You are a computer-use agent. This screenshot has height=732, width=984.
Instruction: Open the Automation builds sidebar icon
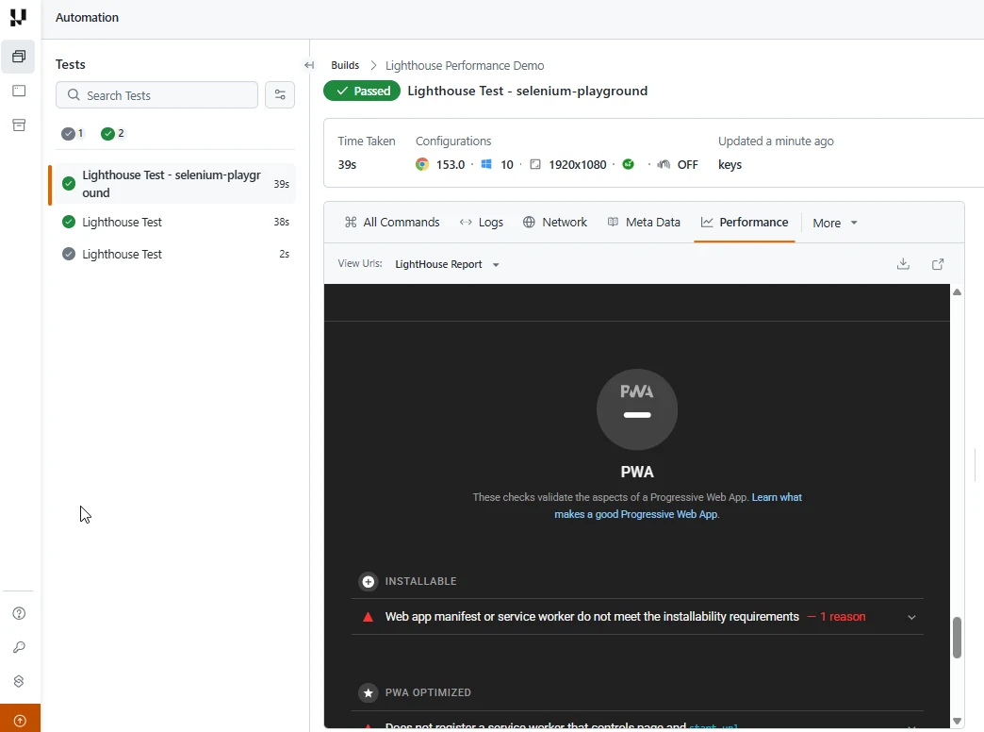point(20,57)
